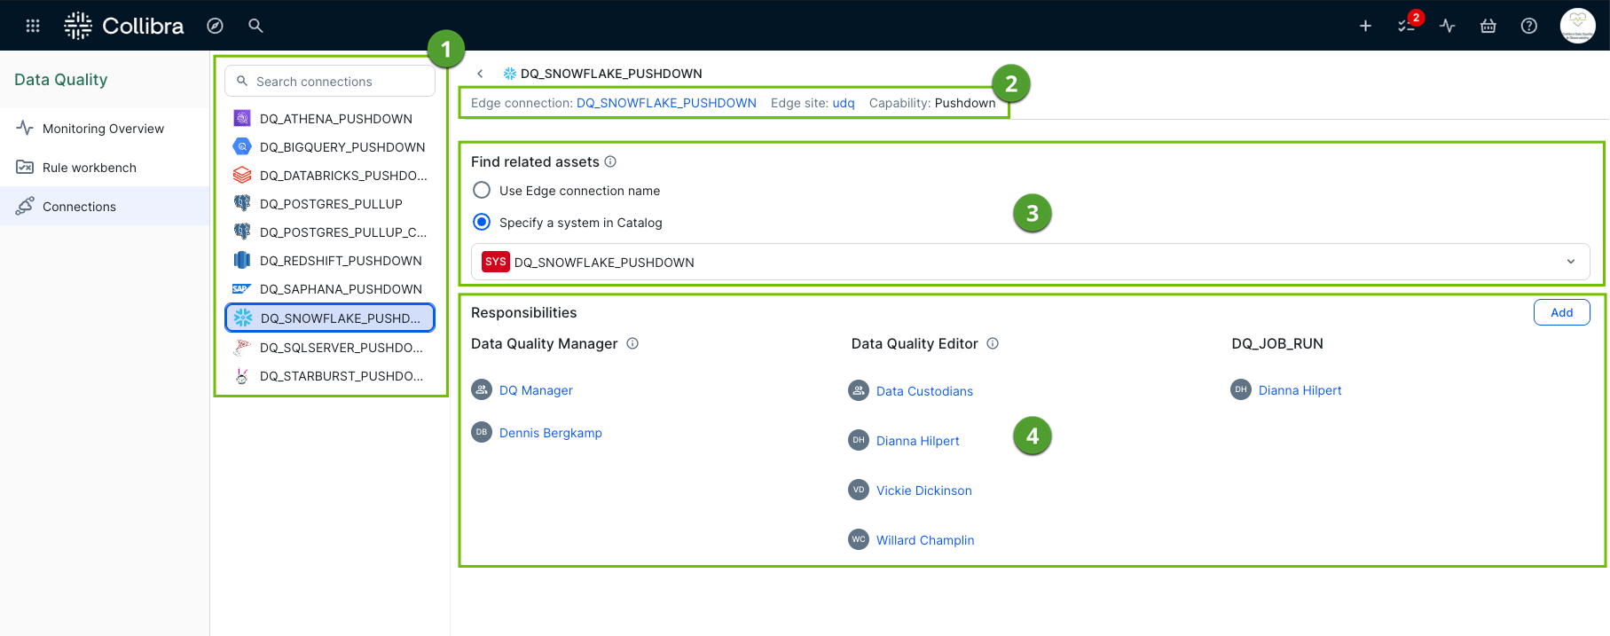
Task: Click the SQL Server connection icon
Action: tap(242, 347)
